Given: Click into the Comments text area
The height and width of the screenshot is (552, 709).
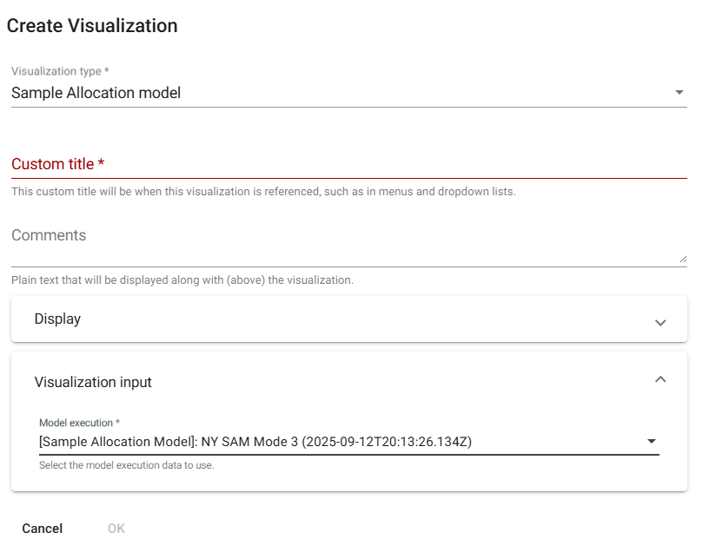Looking at the screenshot, I should [x=349, y=244].
